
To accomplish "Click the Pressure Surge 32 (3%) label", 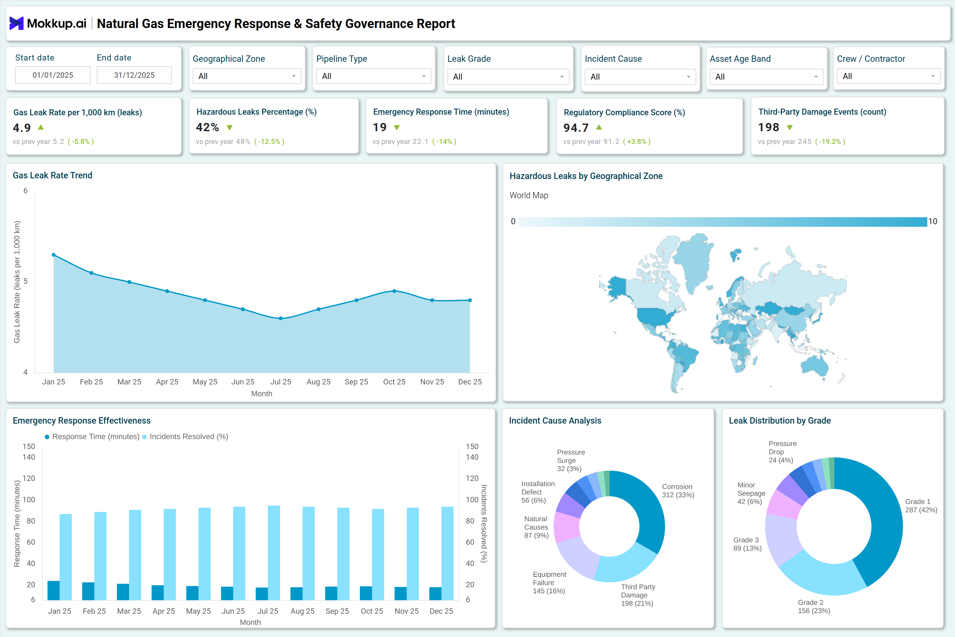I will pos(571,461).
